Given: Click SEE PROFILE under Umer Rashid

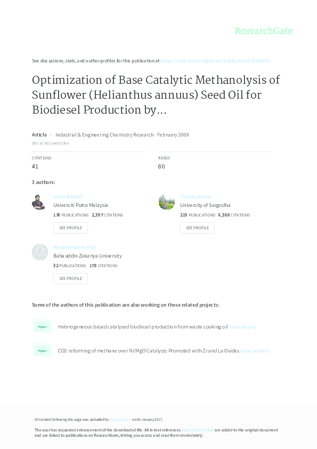Looking at the screenshot, I should click(x=70, y=228).
